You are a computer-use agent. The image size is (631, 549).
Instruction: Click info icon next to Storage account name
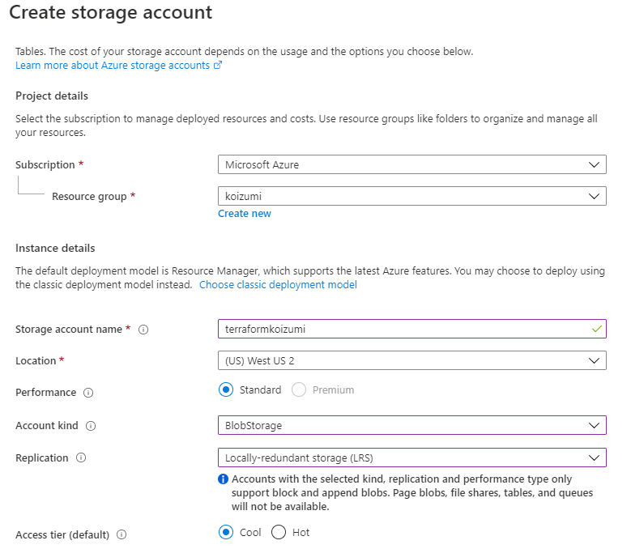[143, 330]
